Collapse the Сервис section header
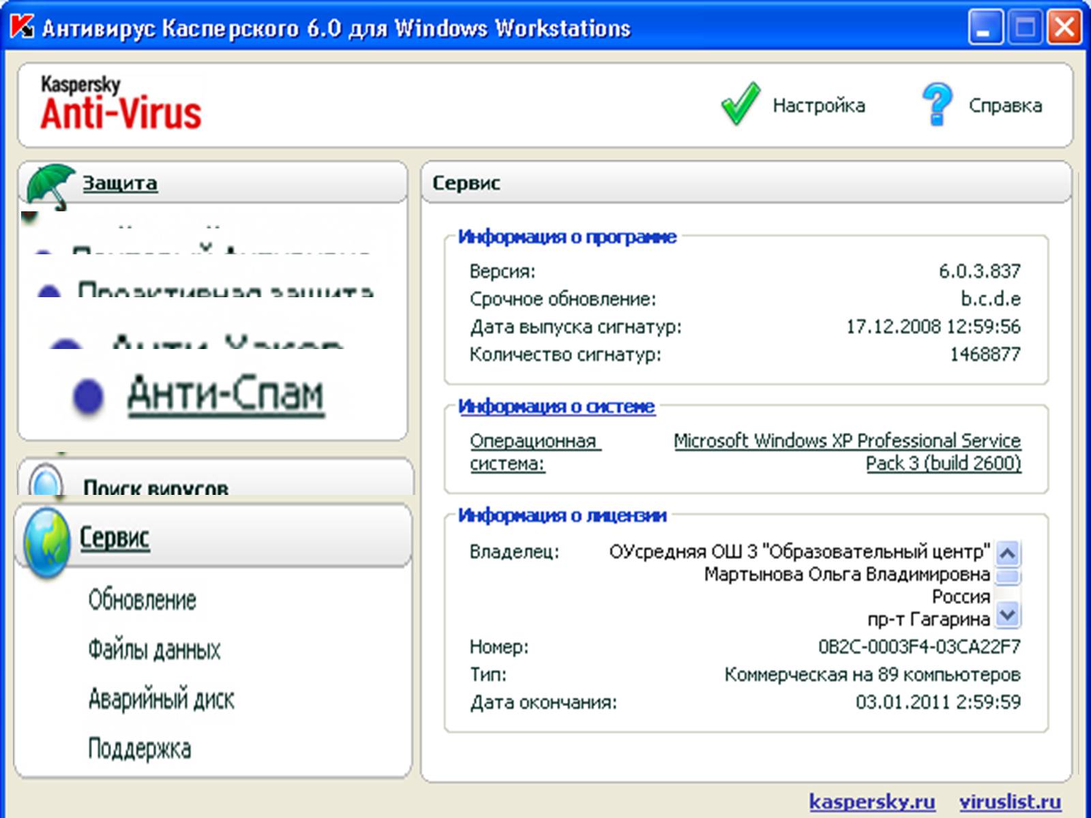The height and width of the screenshot is (818, 1091). pos(115,538)
